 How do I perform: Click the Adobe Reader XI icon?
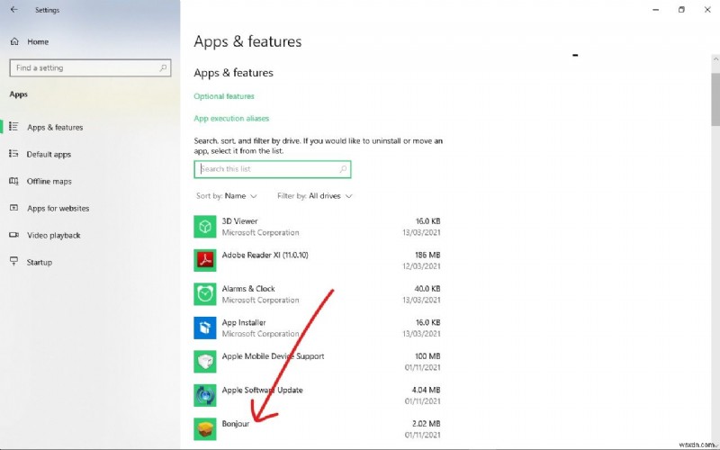click(205, 260)
